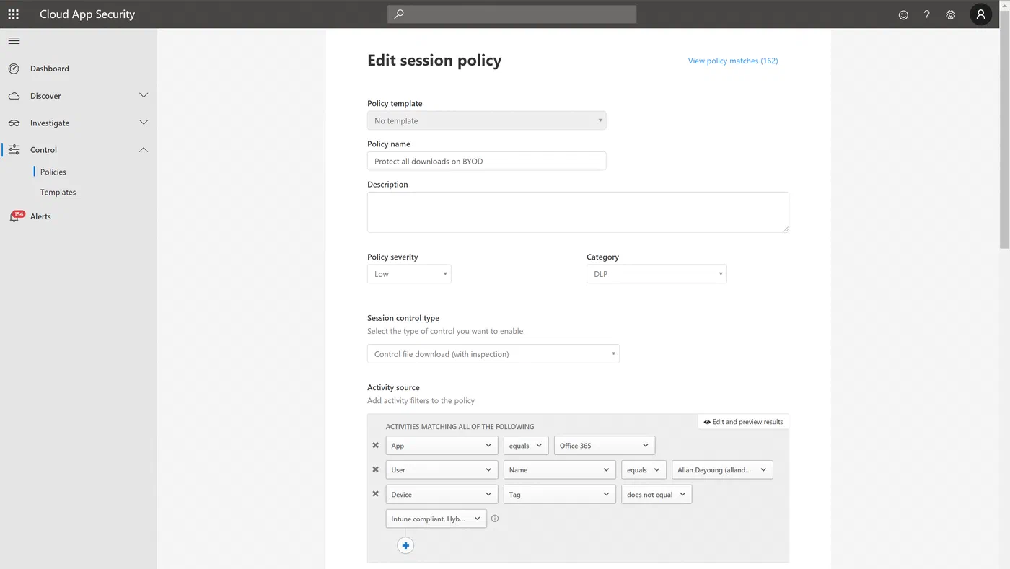Open the Allan Deyoung user dropdown

pyautogui.click(x=722, y=469)
